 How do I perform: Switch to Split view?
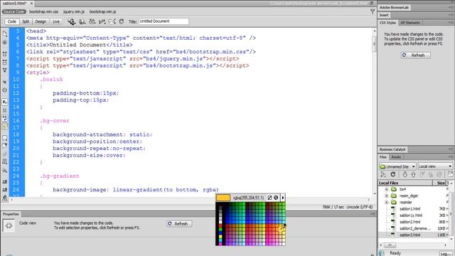point(26,21)
